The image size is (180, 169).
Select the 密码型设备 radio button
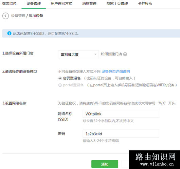[x=60, y=78]
